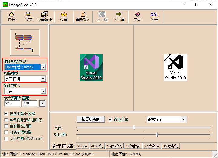218x158 pixels.
Task: Open 批量转换 batch convert tool
Action: (45, 17)
